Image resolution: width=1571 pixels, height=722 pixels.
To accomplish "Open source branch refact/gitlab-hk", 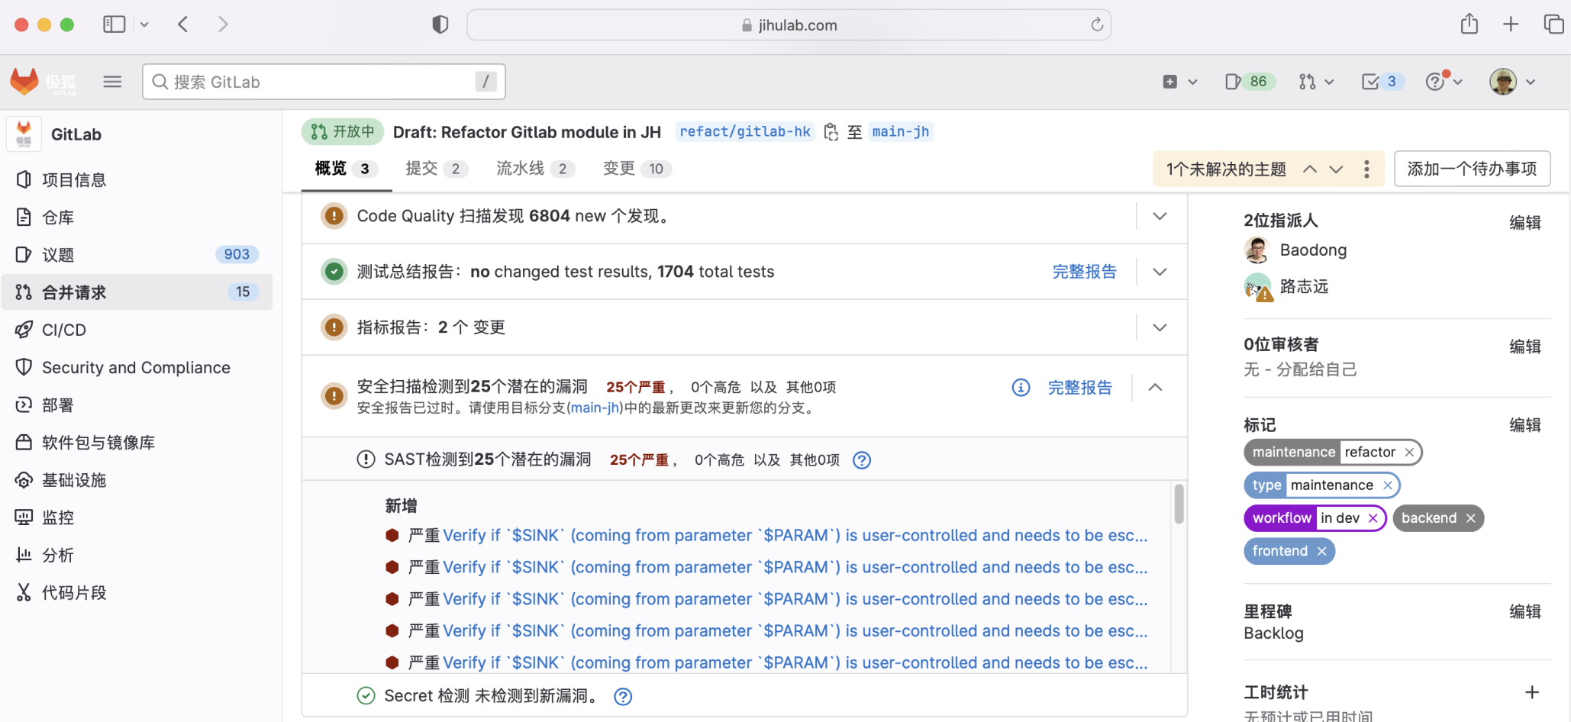I will (745, 132).
